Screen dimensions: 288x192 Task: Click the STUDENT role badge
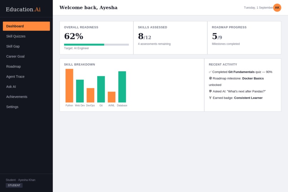pos(14,186)
